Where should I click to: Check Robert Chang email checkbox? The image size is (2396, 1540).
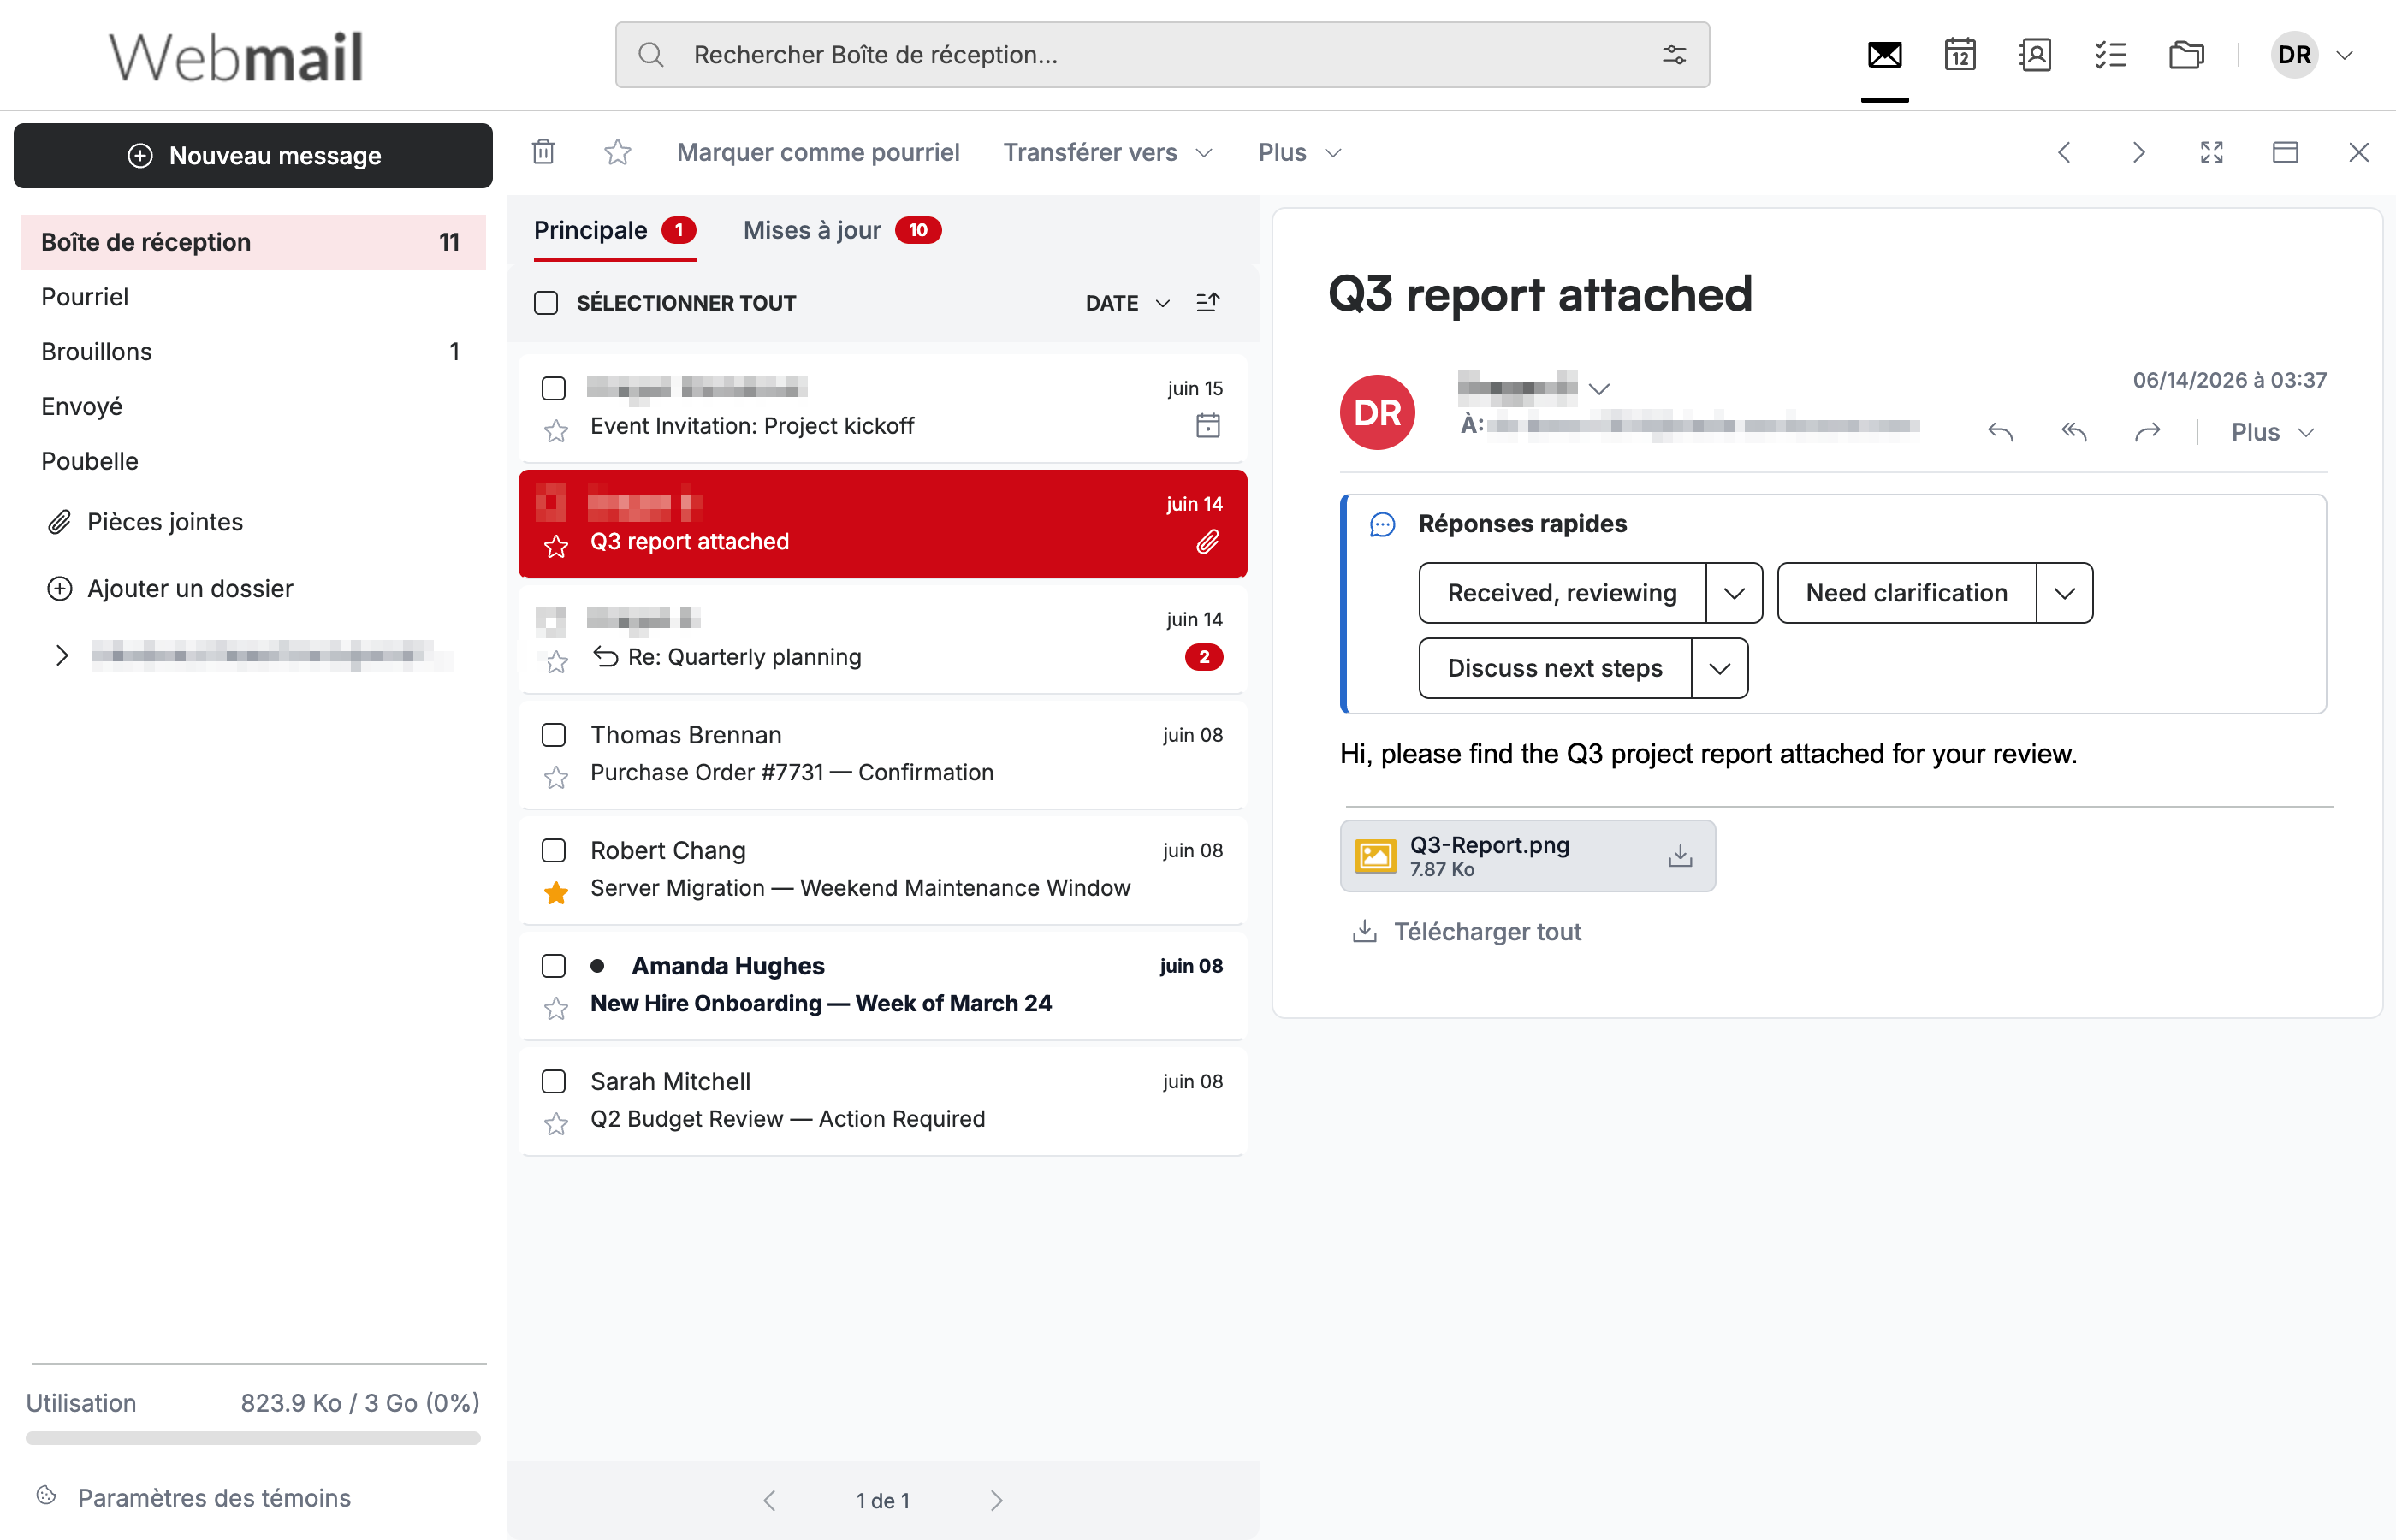553,850
